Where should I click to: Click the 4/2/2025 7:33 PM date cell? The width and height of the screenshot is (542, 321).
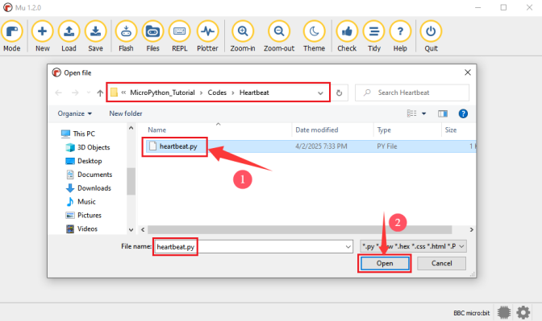321,146
